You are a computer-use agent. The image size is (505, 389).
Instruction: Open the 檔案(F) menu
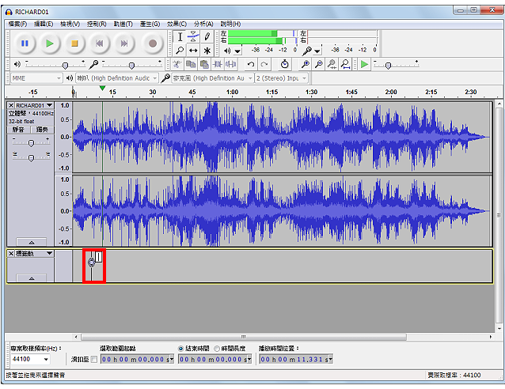[x=17, y=24]
